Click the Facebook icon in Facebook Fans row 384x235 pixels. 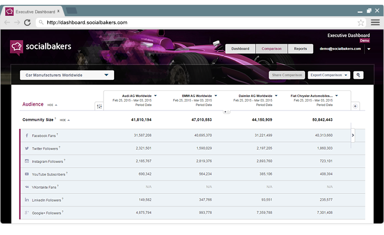[x=27, y=135]
